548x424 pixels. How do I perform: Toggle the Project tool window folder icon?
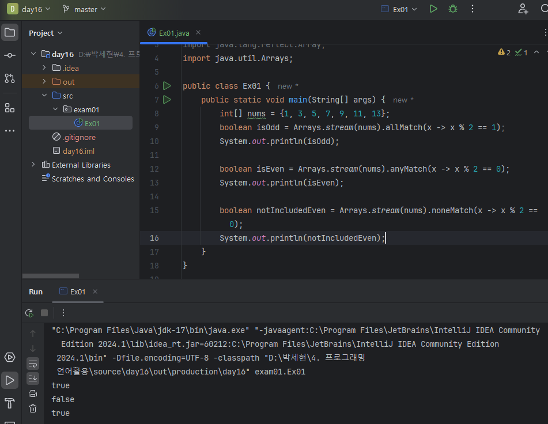[x=10, y=32]
